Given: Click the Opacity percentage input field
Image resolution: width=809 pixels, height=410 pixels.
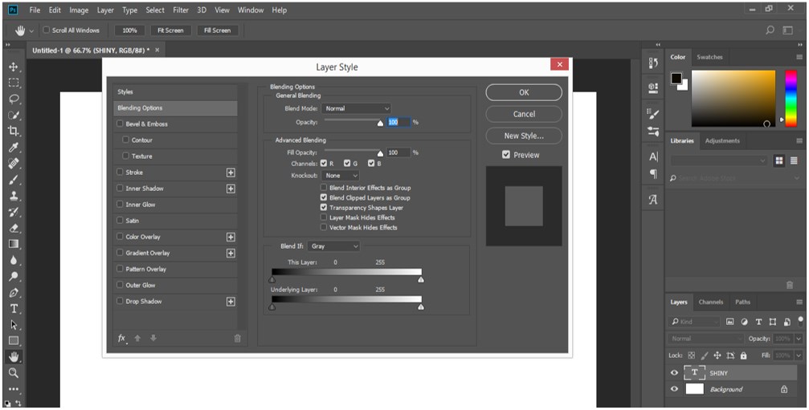Looking at the screenshot, I should pyautogui.click(x=398, y=122).
